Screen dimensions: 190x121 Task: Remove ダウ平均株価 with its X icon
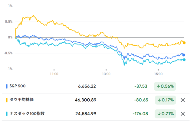pos(183,100)
